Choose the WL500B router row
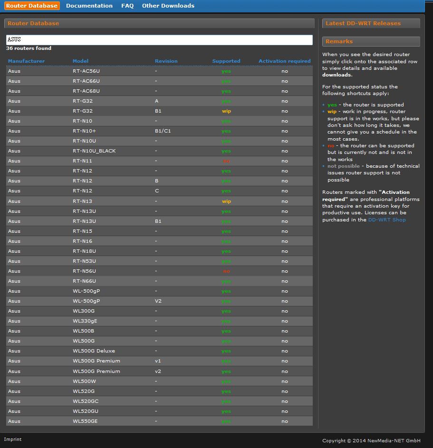The width and height of the screenshot is (433, 448). [x=159, y=331]
